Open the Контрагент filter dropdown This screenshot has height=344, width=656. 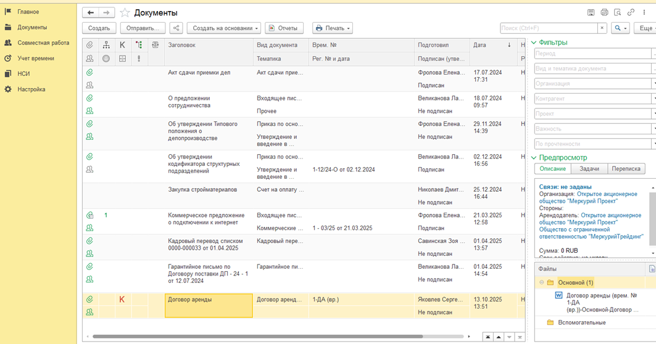(x=654, y=99)
